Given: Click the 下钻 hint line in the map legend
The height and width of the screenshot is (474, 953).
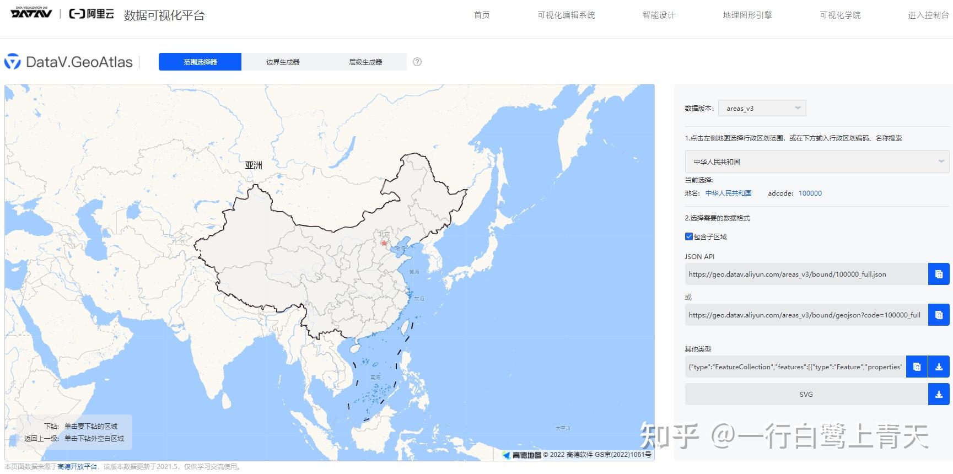Looking at the screenshot, I should point(80,426).
